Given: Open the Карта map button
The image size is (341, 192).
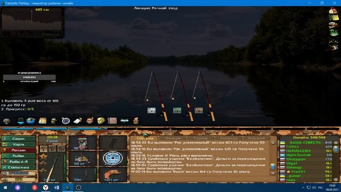Looking at the screenshot, I should click(19, 145).
